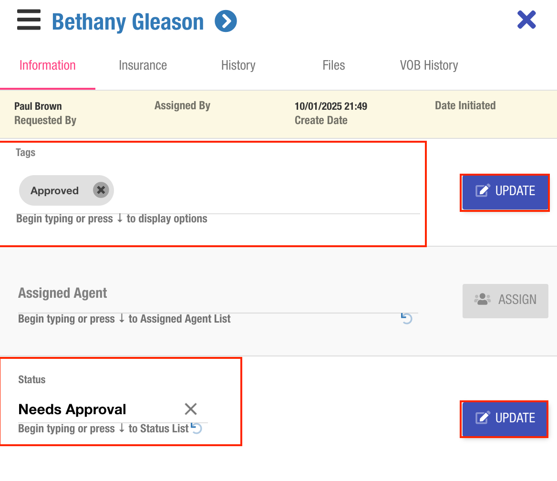The width and height of the screenshot is (557, 481).
Task: Open the hamburger menu
Action: coord(29,22)
